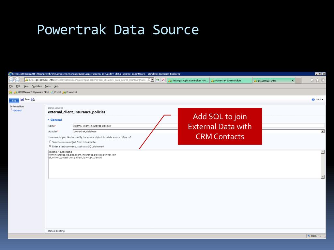Go forward with the browser Forward arrow
Image resolution: width=334 pixels, height=250 pixels.
(x=17, y=80)
